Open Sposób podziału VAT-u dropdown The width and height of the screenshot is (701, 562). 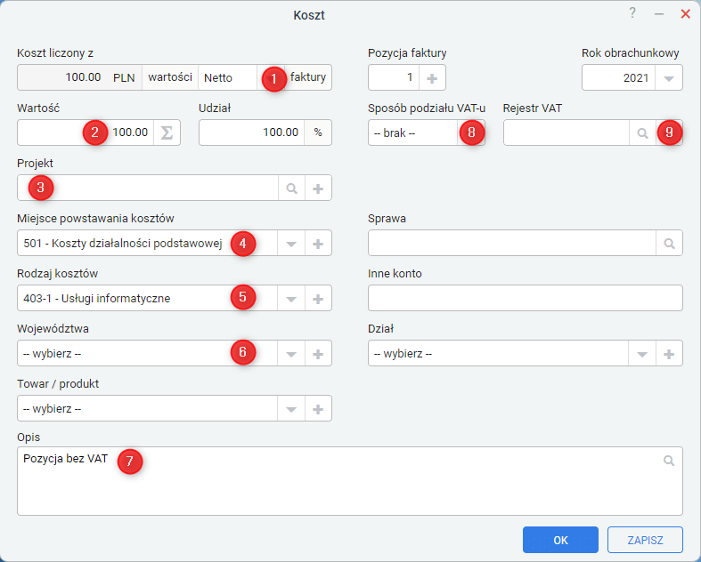(x=471, y=132)
